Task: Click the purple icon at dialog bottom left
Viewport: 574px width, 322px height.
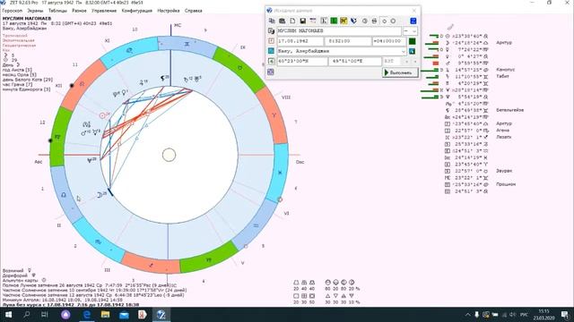Action: tap(271, 72)
